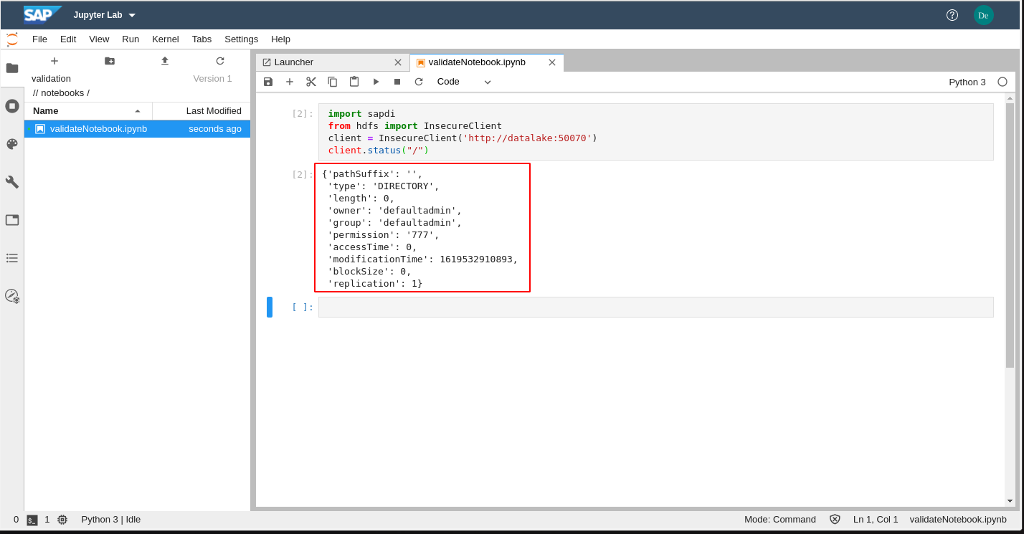
Task: Open the commands palette sidebar icon
Action: [x=12, y=144]
